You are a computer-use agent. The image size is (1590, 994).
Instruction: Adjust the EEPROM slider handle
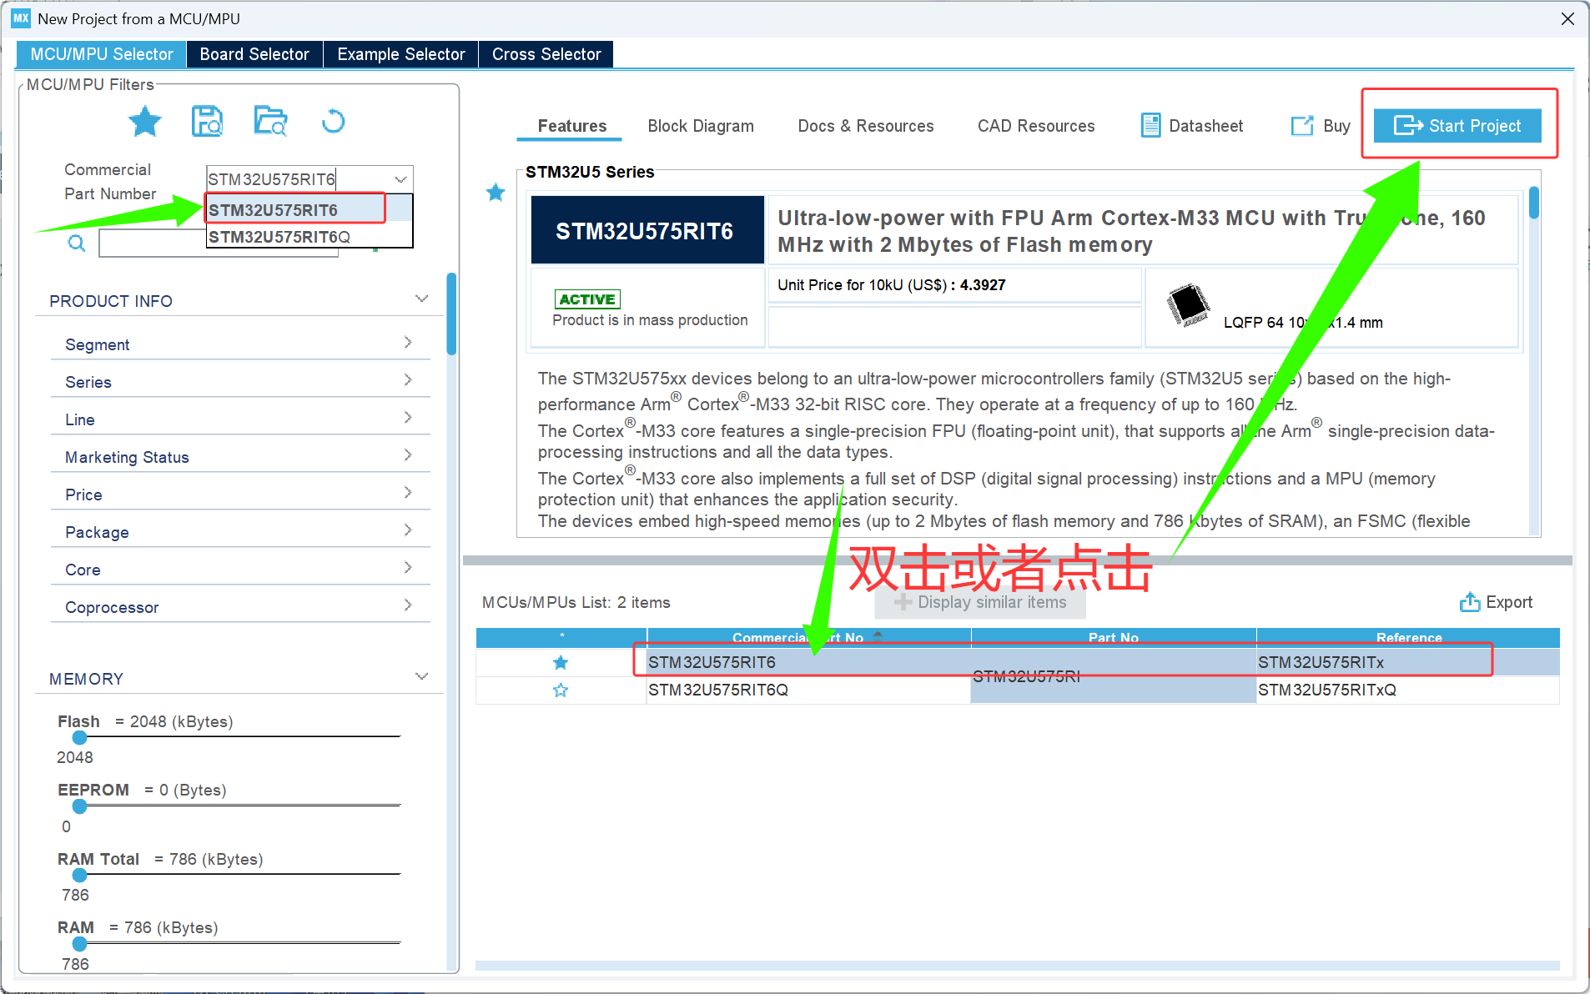click(x=79, y=806)
